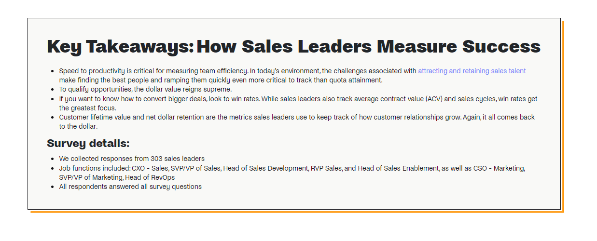This screenshot has height=241, width=597.
Task: Click the bullet about converting bigger deals
Action: 298,103
